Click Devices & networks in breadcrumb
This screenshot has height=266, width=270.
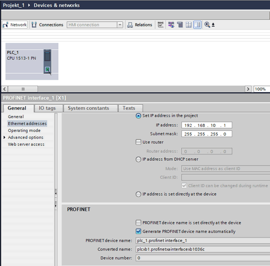tap(56, 5)
